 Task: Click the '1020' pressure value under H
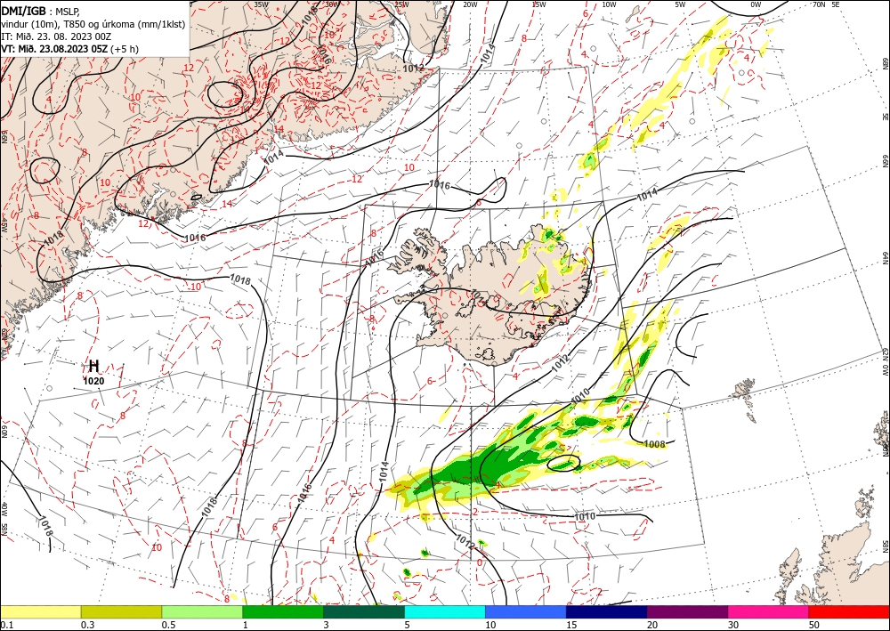(x=93, y=381)
